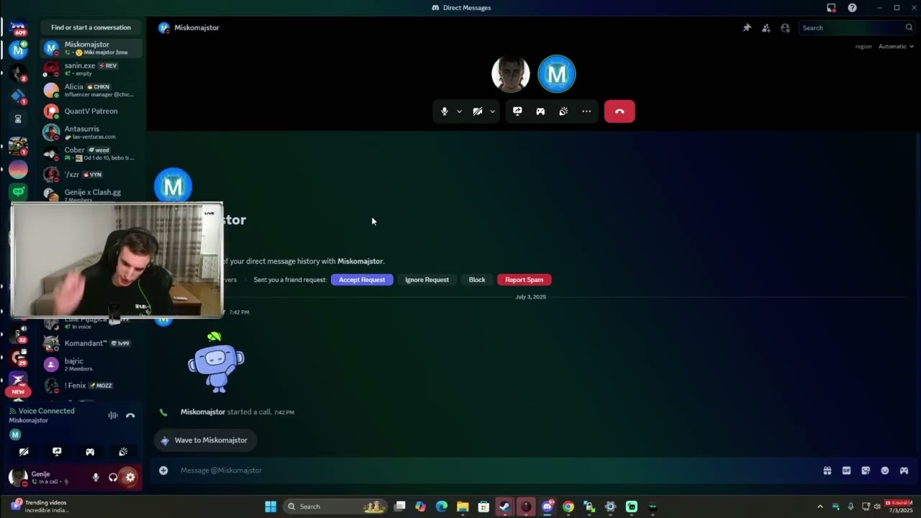Open Chrome from taskbar

click(x=568, y=506)
